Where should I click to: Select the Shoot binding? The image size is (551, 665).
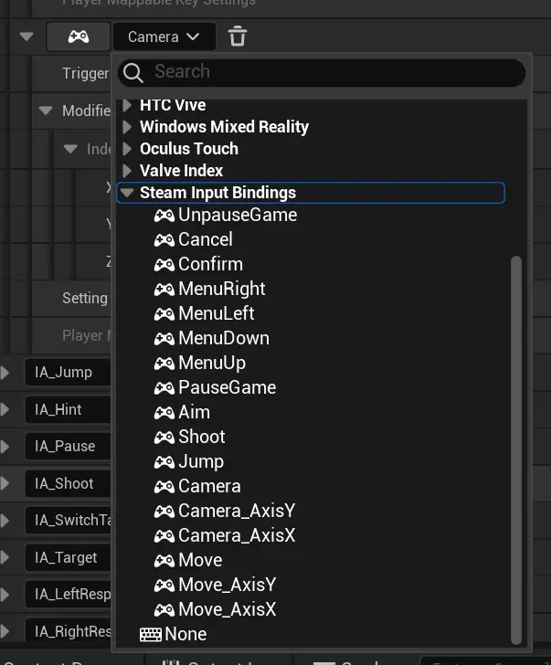[201, 437]
